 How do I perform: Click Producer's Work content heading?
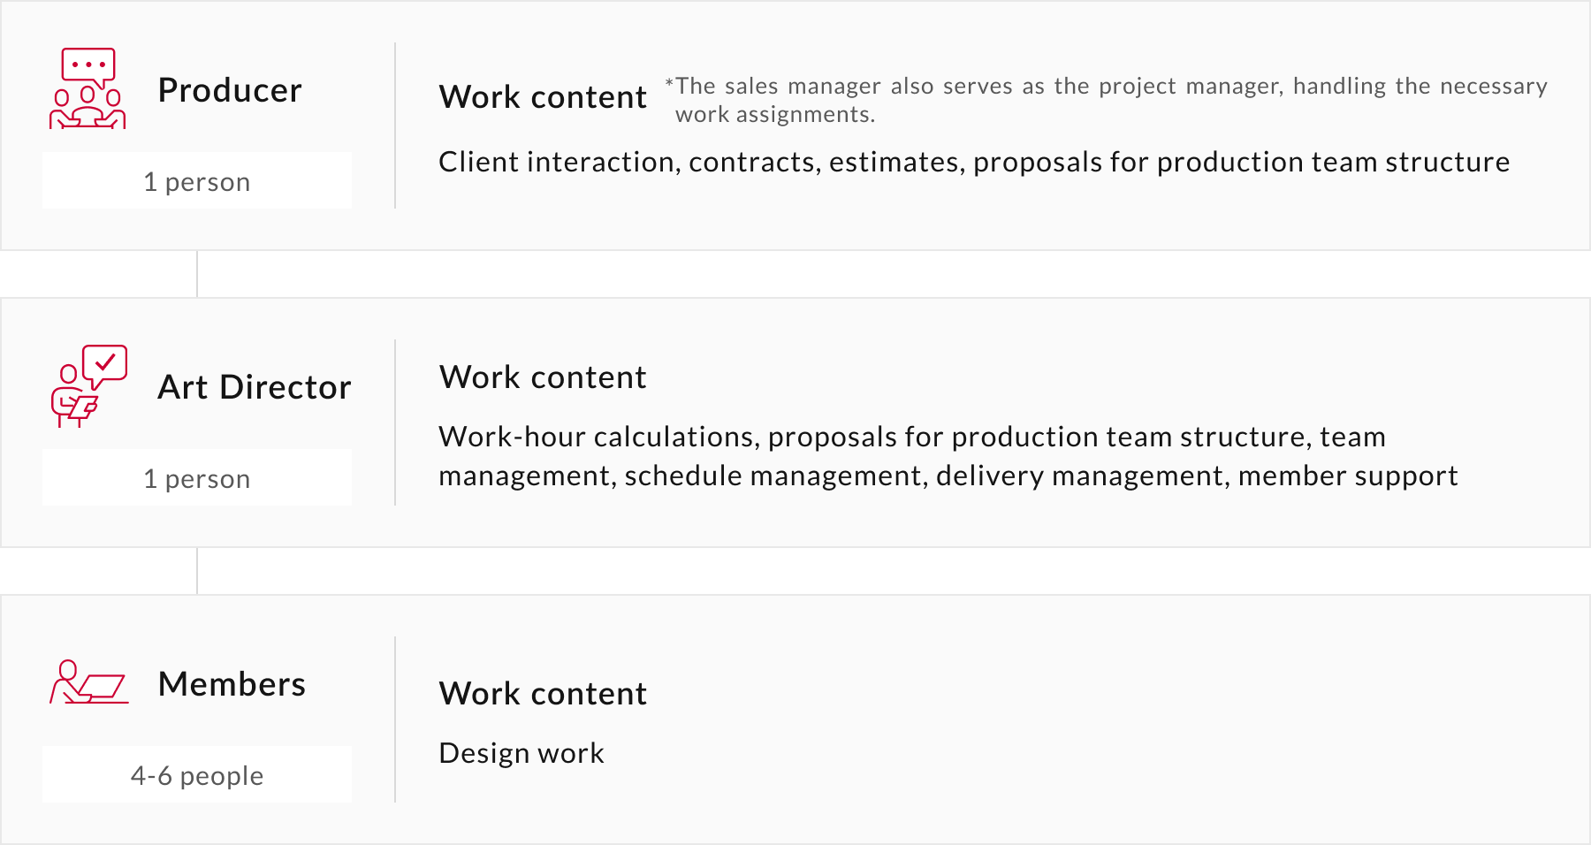tap(543, 97)
